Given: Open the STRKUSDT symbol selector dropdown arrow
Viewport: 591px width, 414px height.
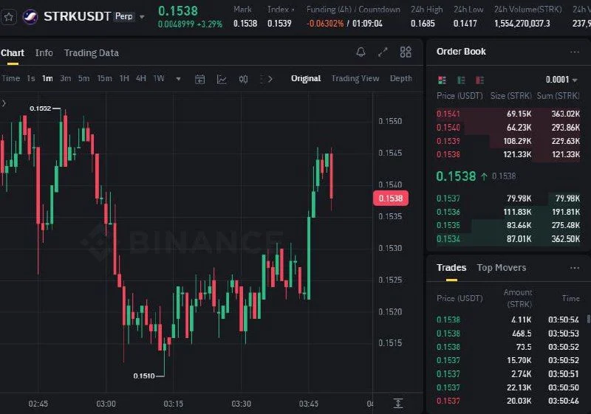Looking at the screenshot, I should tap(142, 17).
